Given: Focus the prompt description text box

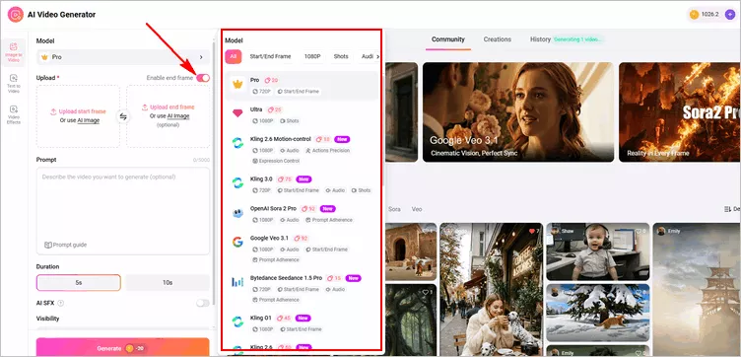Looking at the screenshot, I should [x=123, y=211].
